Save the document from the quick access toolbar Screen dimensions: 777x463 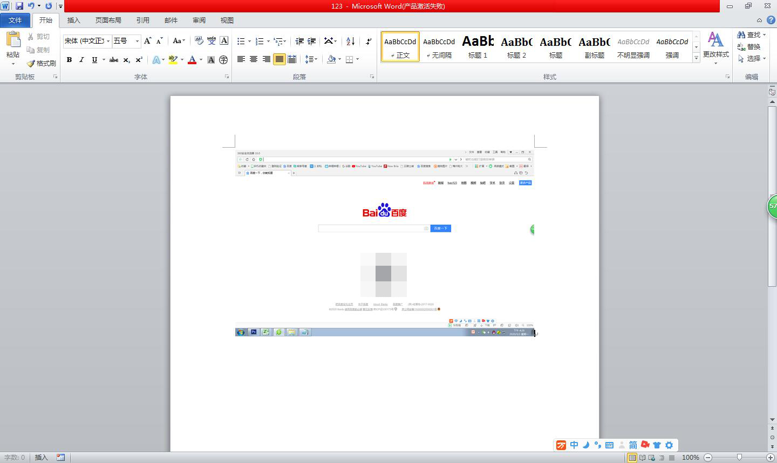(x=19, y=6)
